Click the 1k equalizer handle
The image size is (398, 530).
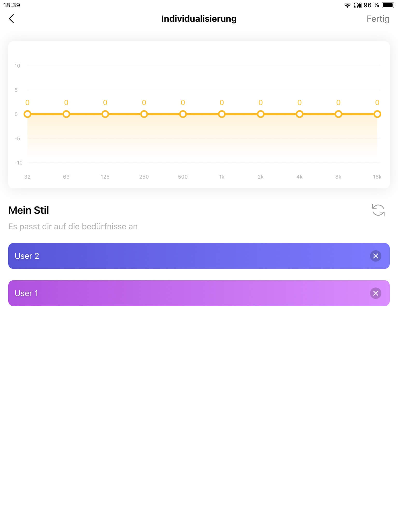pos(222,114)
